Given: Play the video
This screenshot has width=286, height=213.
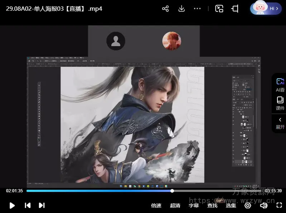Looking at the screenshot, I should tap(12, 205).
